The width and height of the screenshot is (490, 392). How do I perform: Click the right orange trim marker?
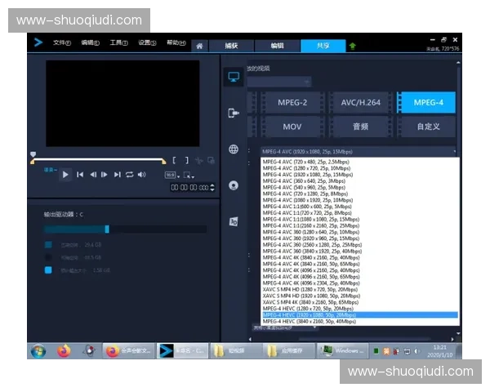tap(164, 162)
